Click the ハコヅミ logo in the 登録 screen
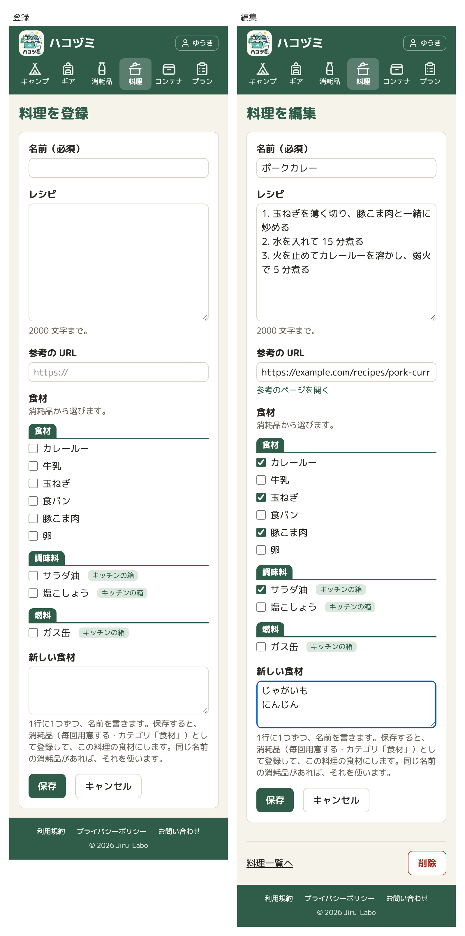 (x=31, y=43)
